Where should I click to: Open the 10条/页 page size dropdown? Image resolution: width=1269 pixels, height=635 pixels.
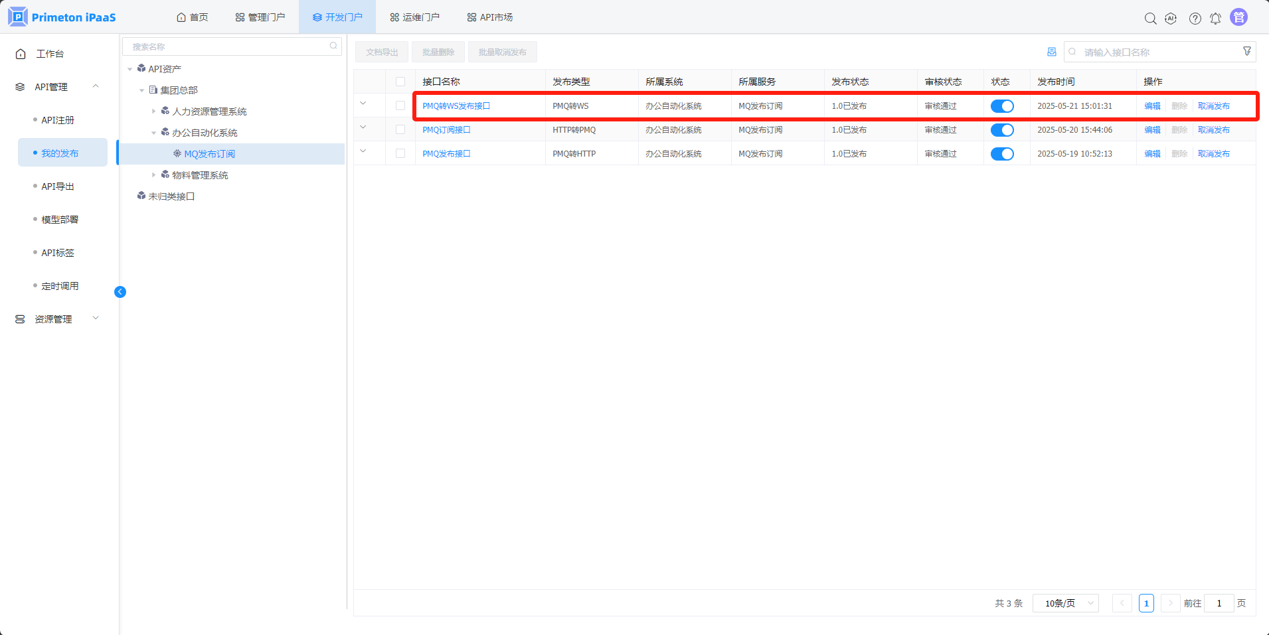(1066, 603)
